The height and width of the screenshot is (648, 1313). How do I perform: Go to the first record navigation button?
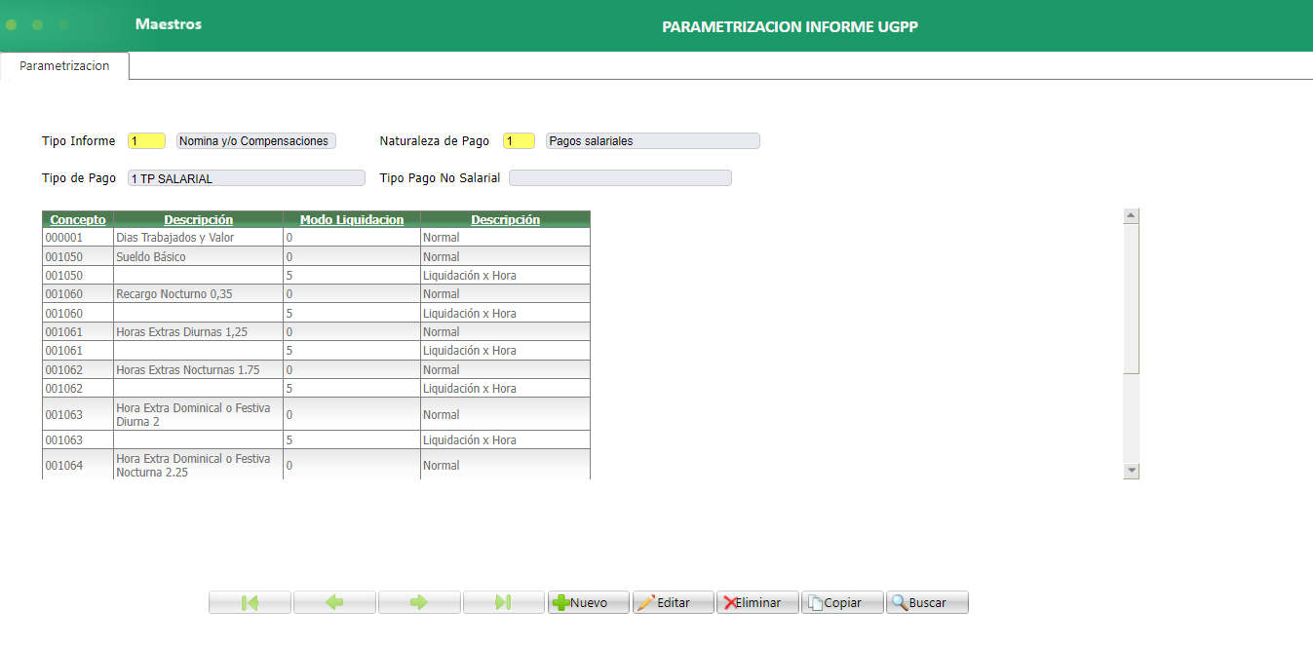[x=250, y=602]
